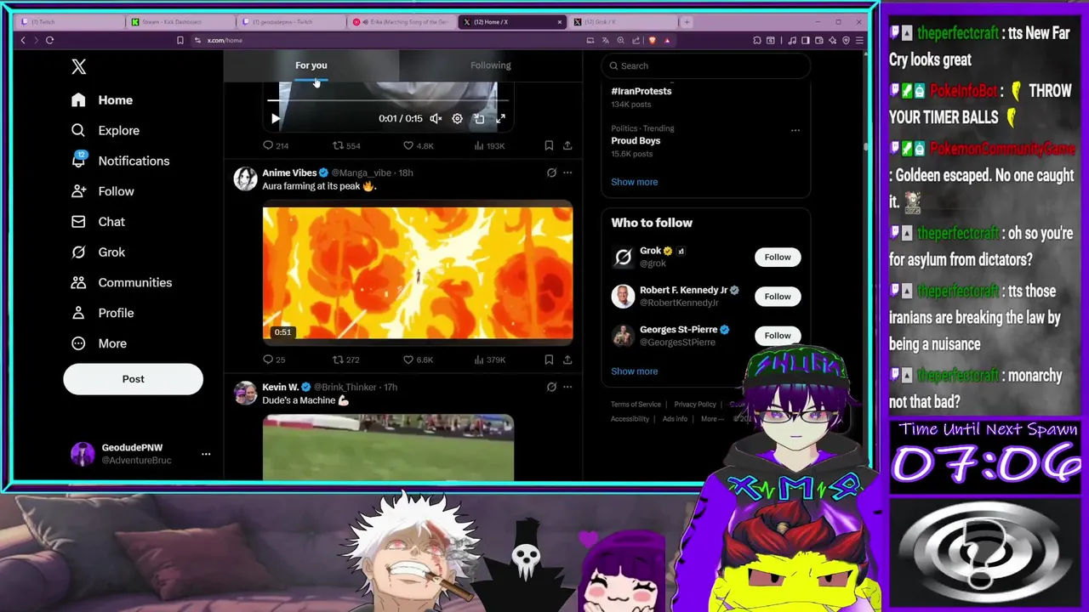The width and height of the screenshot is (1089, 612).
Task: Play the paused video at 0:01
Action: pos(275,119)
